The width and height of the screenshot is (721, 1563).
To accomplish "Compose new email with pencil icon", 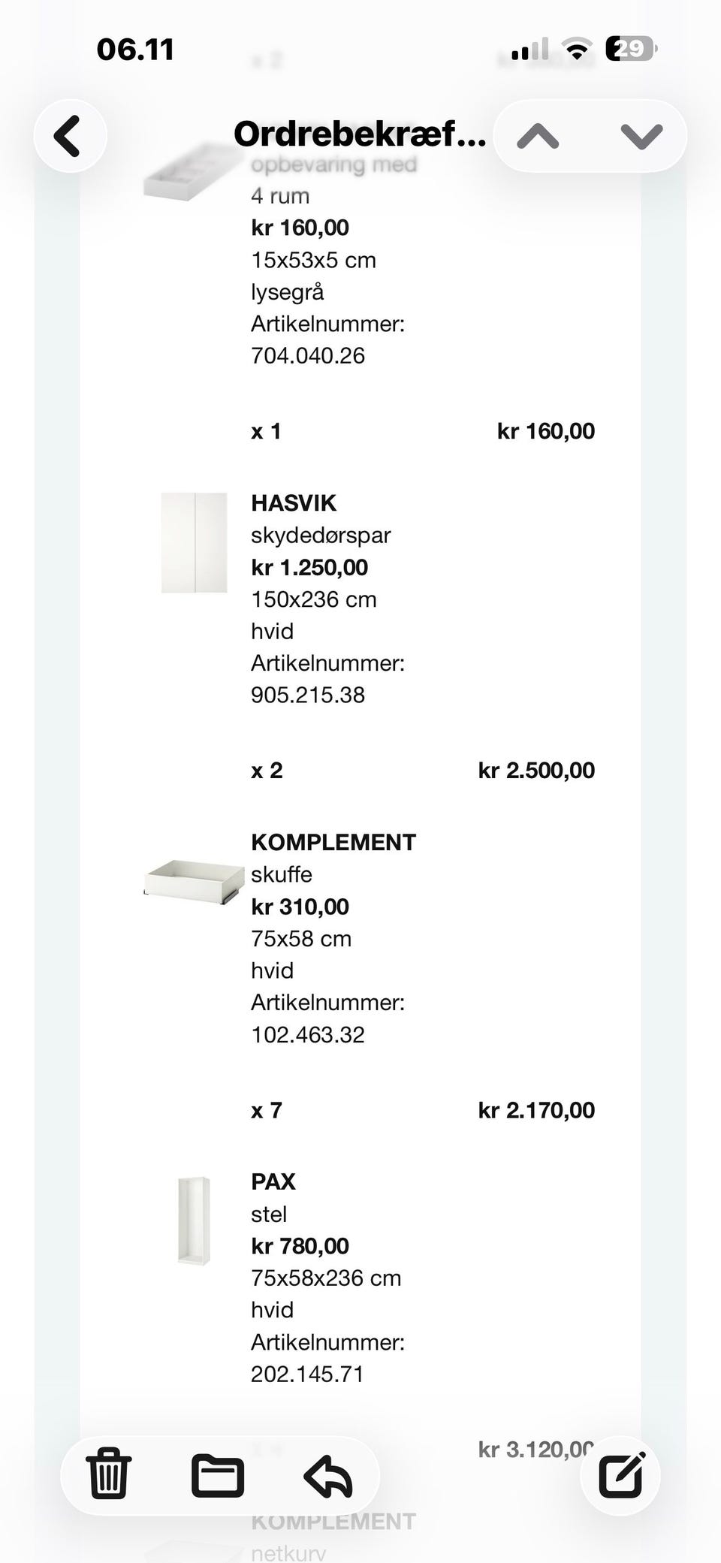I will coord(621,1474).
